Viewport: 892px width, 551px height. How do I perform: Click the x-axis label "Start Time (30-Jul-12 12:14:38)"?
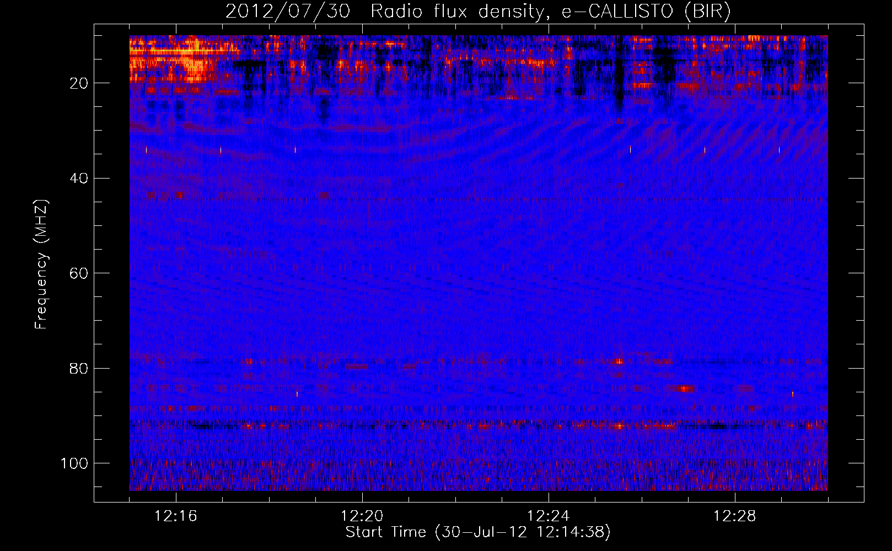click(x=478, y=532)
